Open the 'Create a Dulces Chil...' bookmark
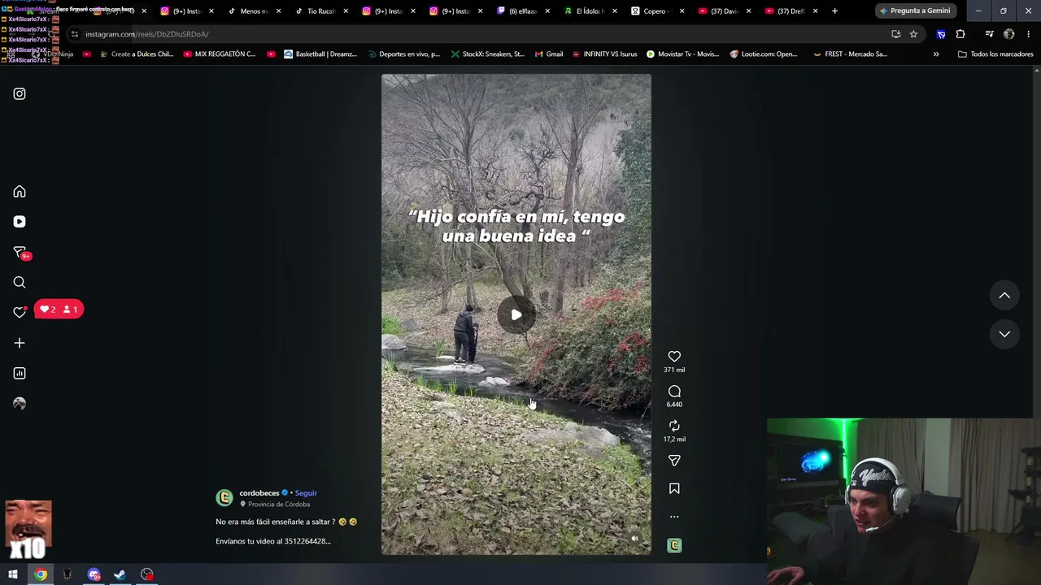 (137, 54)
